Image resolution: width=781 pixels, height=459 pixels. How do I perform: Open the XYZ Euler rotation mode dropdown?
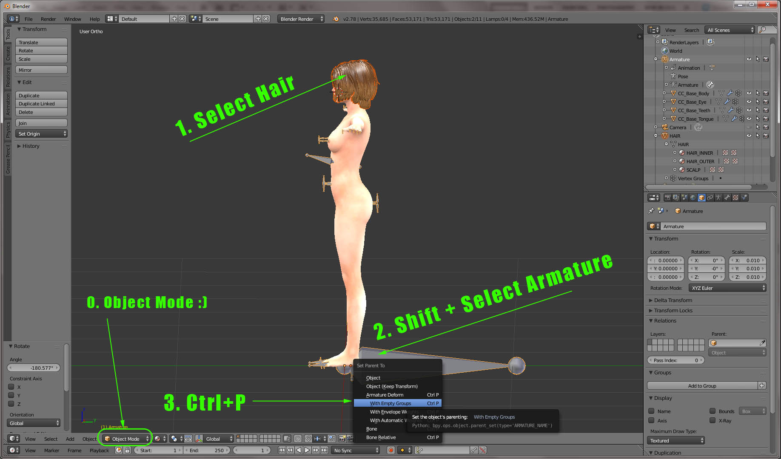[x=727, y=288]
